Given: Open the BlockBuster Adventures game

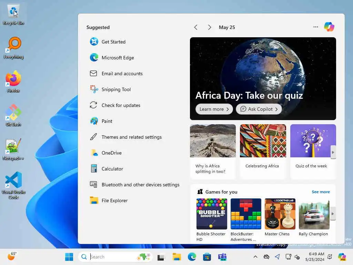Looking at the screenshot, I should pos(246,220).
